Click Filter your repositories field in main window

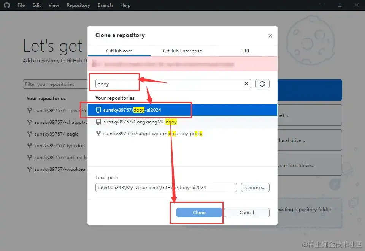55,84
